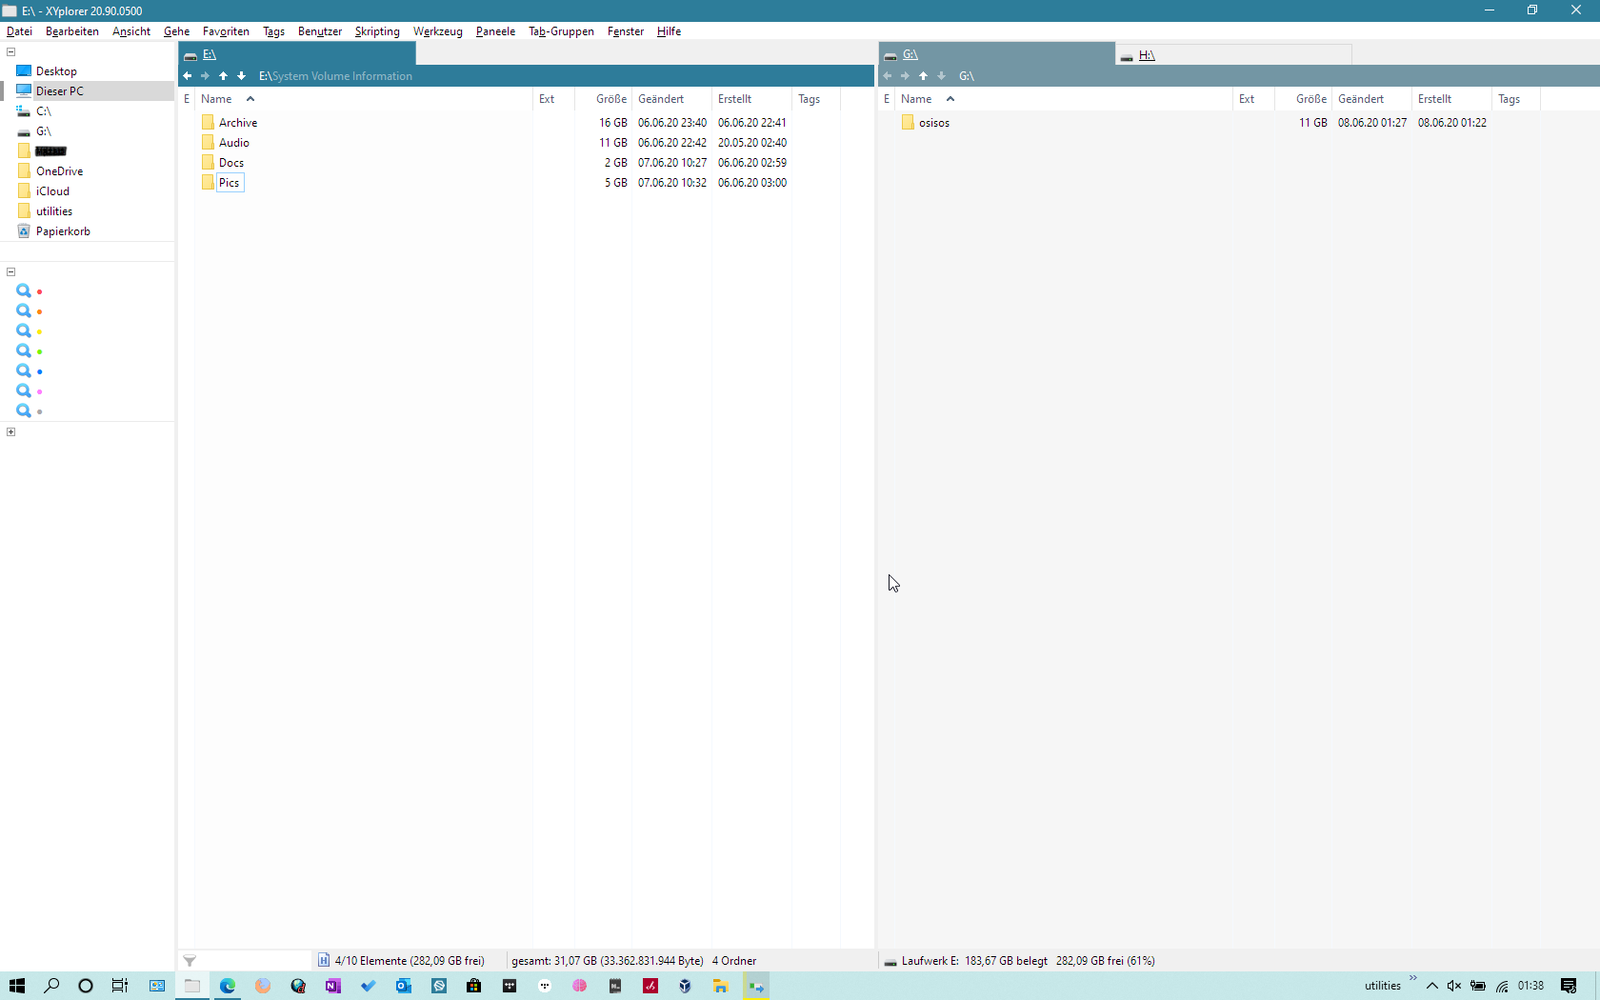This screenshot has height=1000, width=1600.
Task: Click up arrow in the G:\ pane toolbar
Action: (923, 76)
